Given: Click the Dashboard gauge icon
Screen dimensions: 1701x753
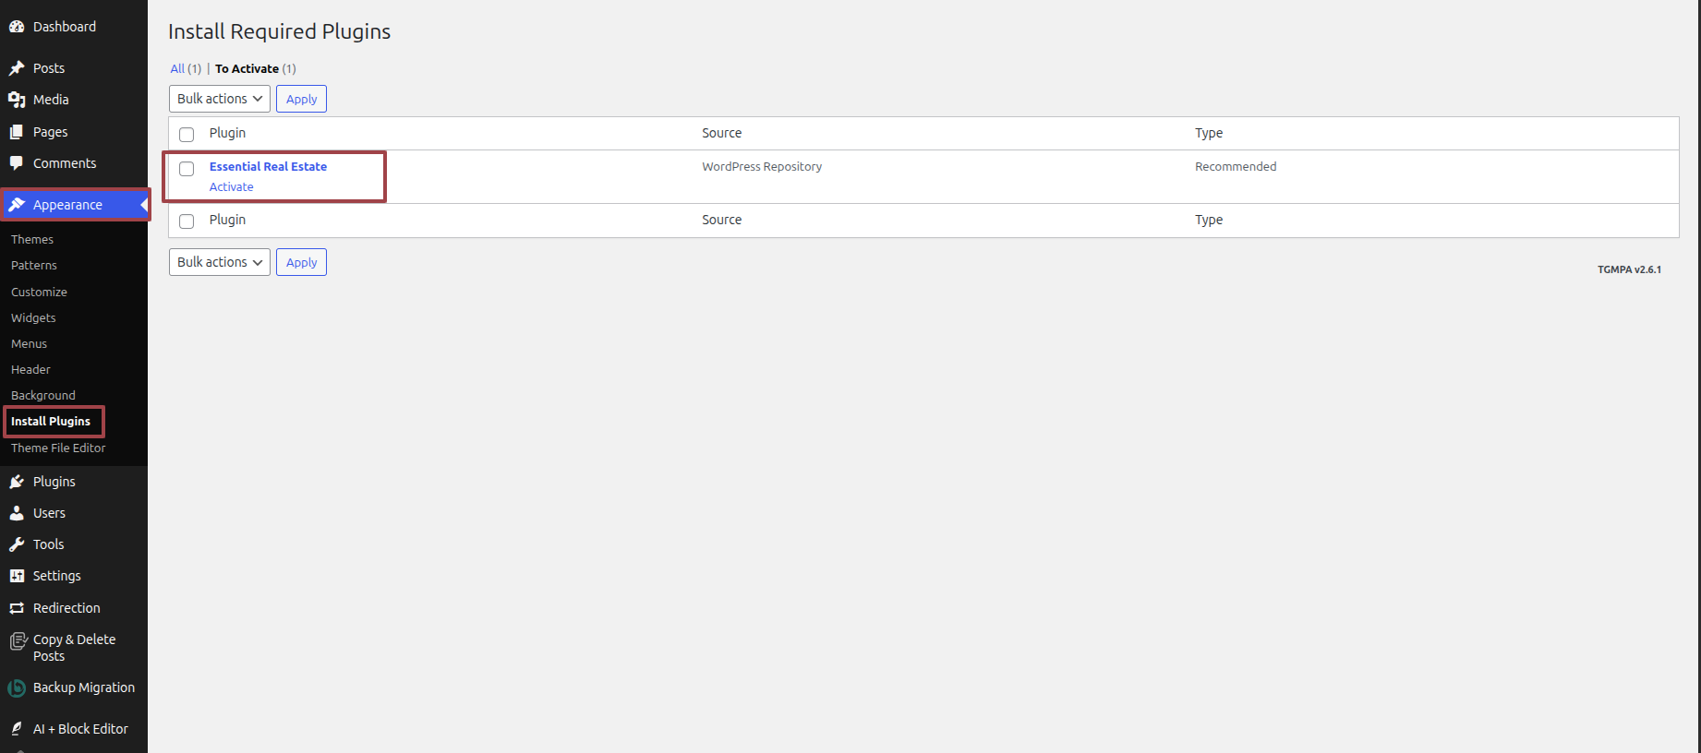Looking at the screenshot, I should point(17,27).
